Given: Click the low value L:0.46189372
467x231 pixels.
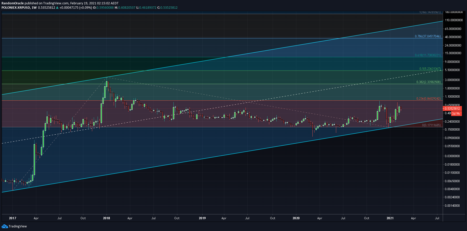Looking at the screenshot, I should tap(146, 8).
